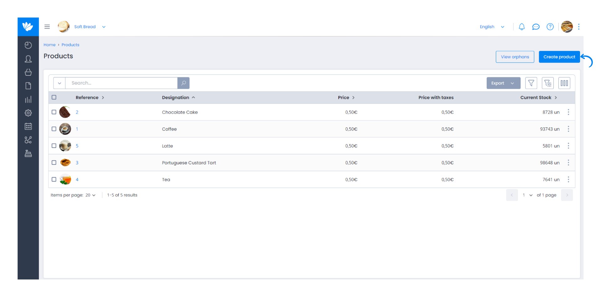
Task: Click the Coffee product thumbnail
Action: (65, 129)
